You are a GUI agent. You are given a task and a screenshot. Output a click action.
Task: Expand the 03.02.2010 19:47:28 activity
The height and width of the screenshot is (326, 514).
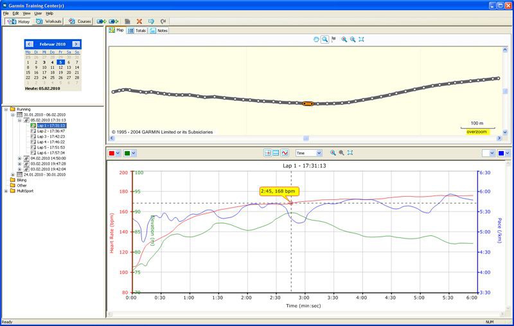(x=20, y=164)
